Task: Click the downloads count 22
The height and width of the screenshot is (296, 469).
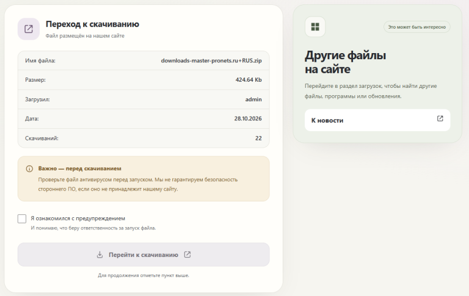Action: (x=258, y=138)
